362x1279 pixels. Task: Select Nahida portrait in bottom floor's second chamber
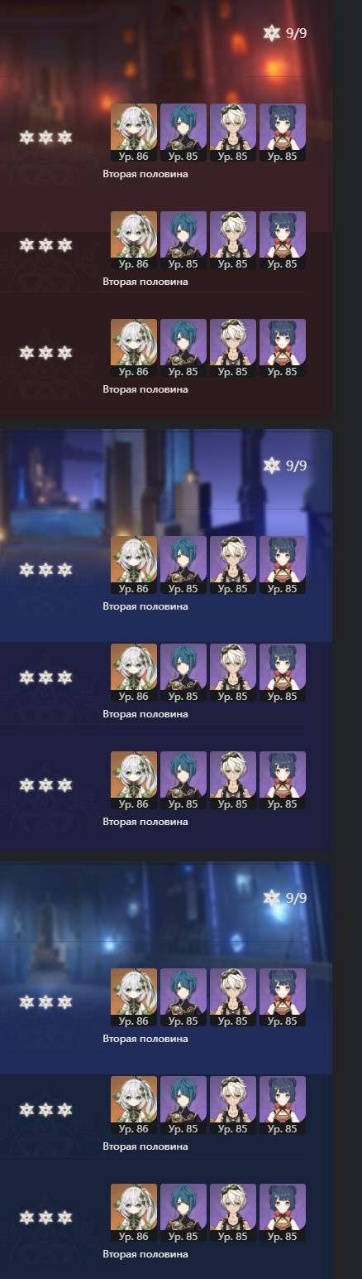[x=134, y=1105]
